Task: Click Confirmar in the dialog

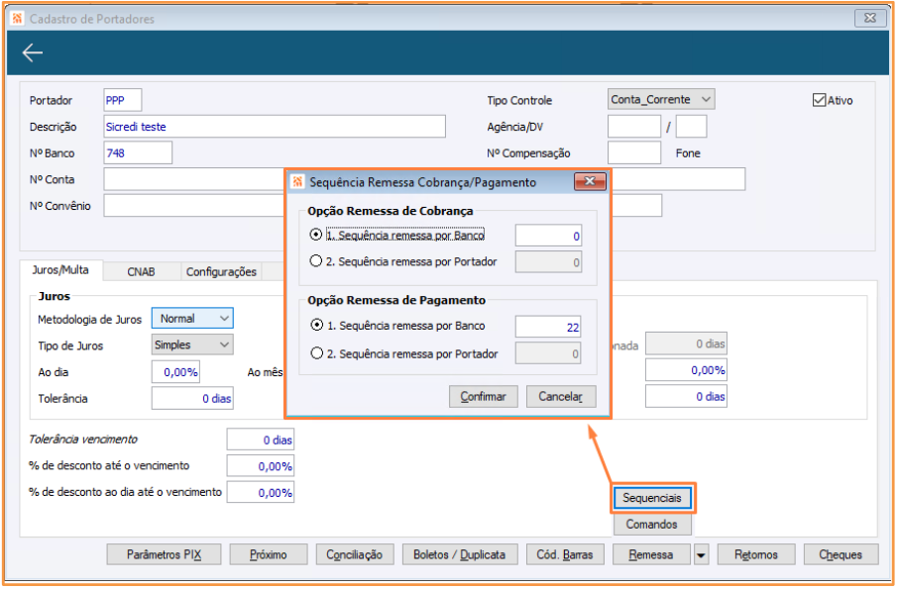Action: click(484, 396)
